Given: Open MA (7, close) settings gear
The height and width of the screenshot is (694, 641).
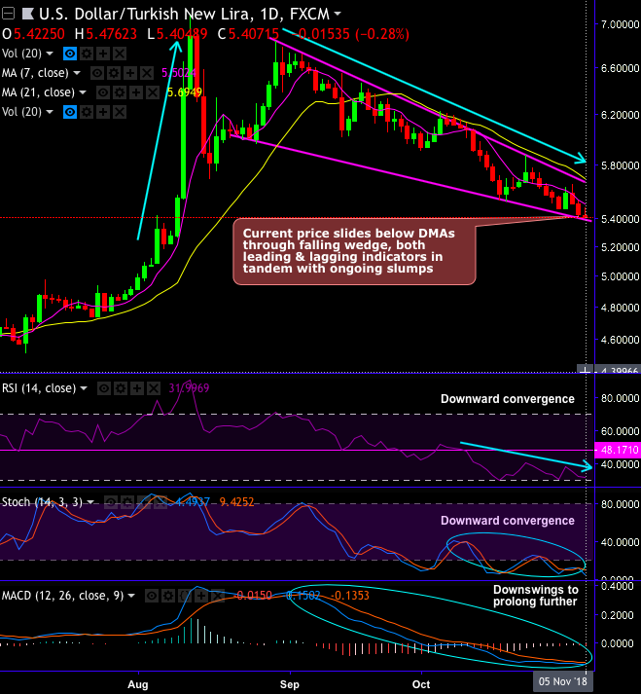Looking at the screenshot, I should click(x=114, y=73).
